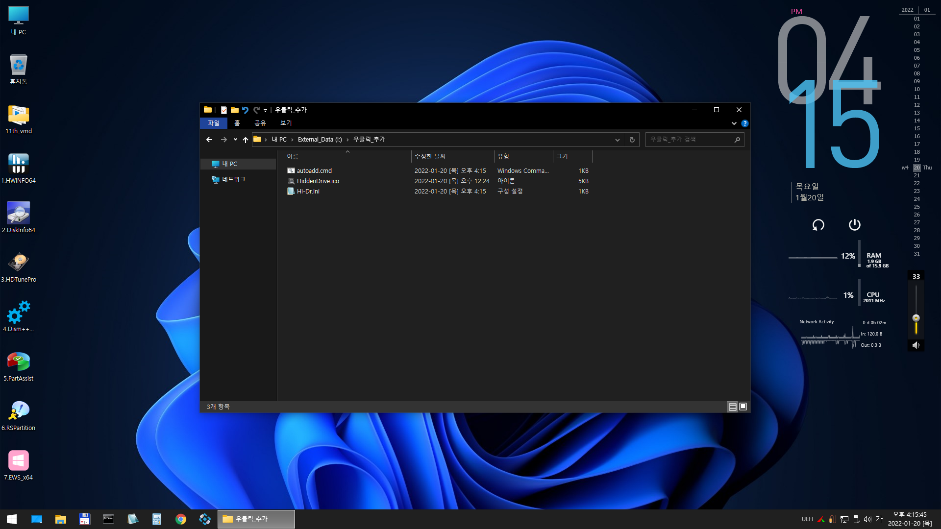Click the 우클릭_추가 taskbar window button
Image resolution: width=941 pixels, height=529 pixels.
[256, 519]
